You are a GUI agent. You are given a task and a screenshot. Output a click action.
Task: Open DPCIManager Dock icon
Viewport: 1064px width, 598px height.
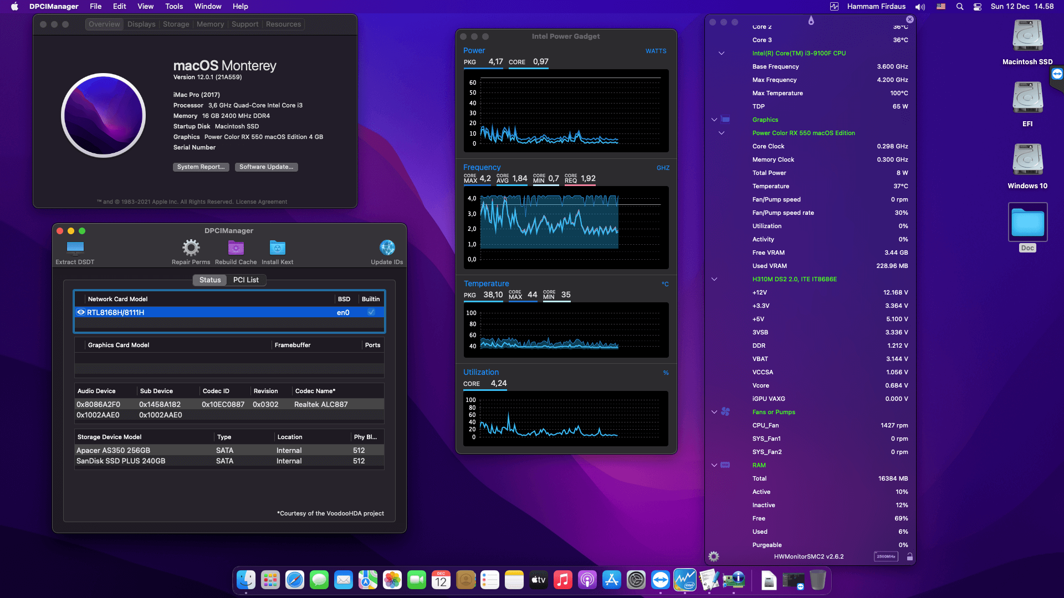click(x=734, y=580)
